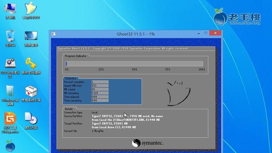Launch the 修复系统引导 first-aid kit icon
Viewport: 272px width, 153px height.
point(31,93)
